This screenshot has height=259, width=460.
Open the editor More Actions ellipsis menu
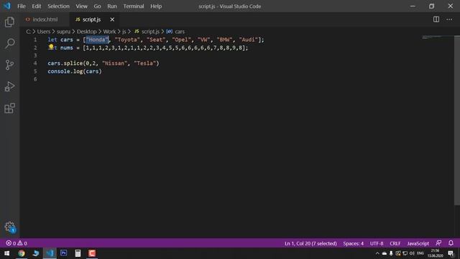pyautogui.click(x=449, y=19)
